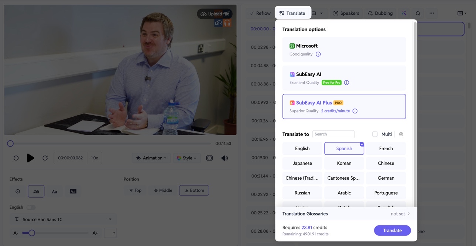
Task: Mute the volume speaker icon
Action: (x=225, y=158)
